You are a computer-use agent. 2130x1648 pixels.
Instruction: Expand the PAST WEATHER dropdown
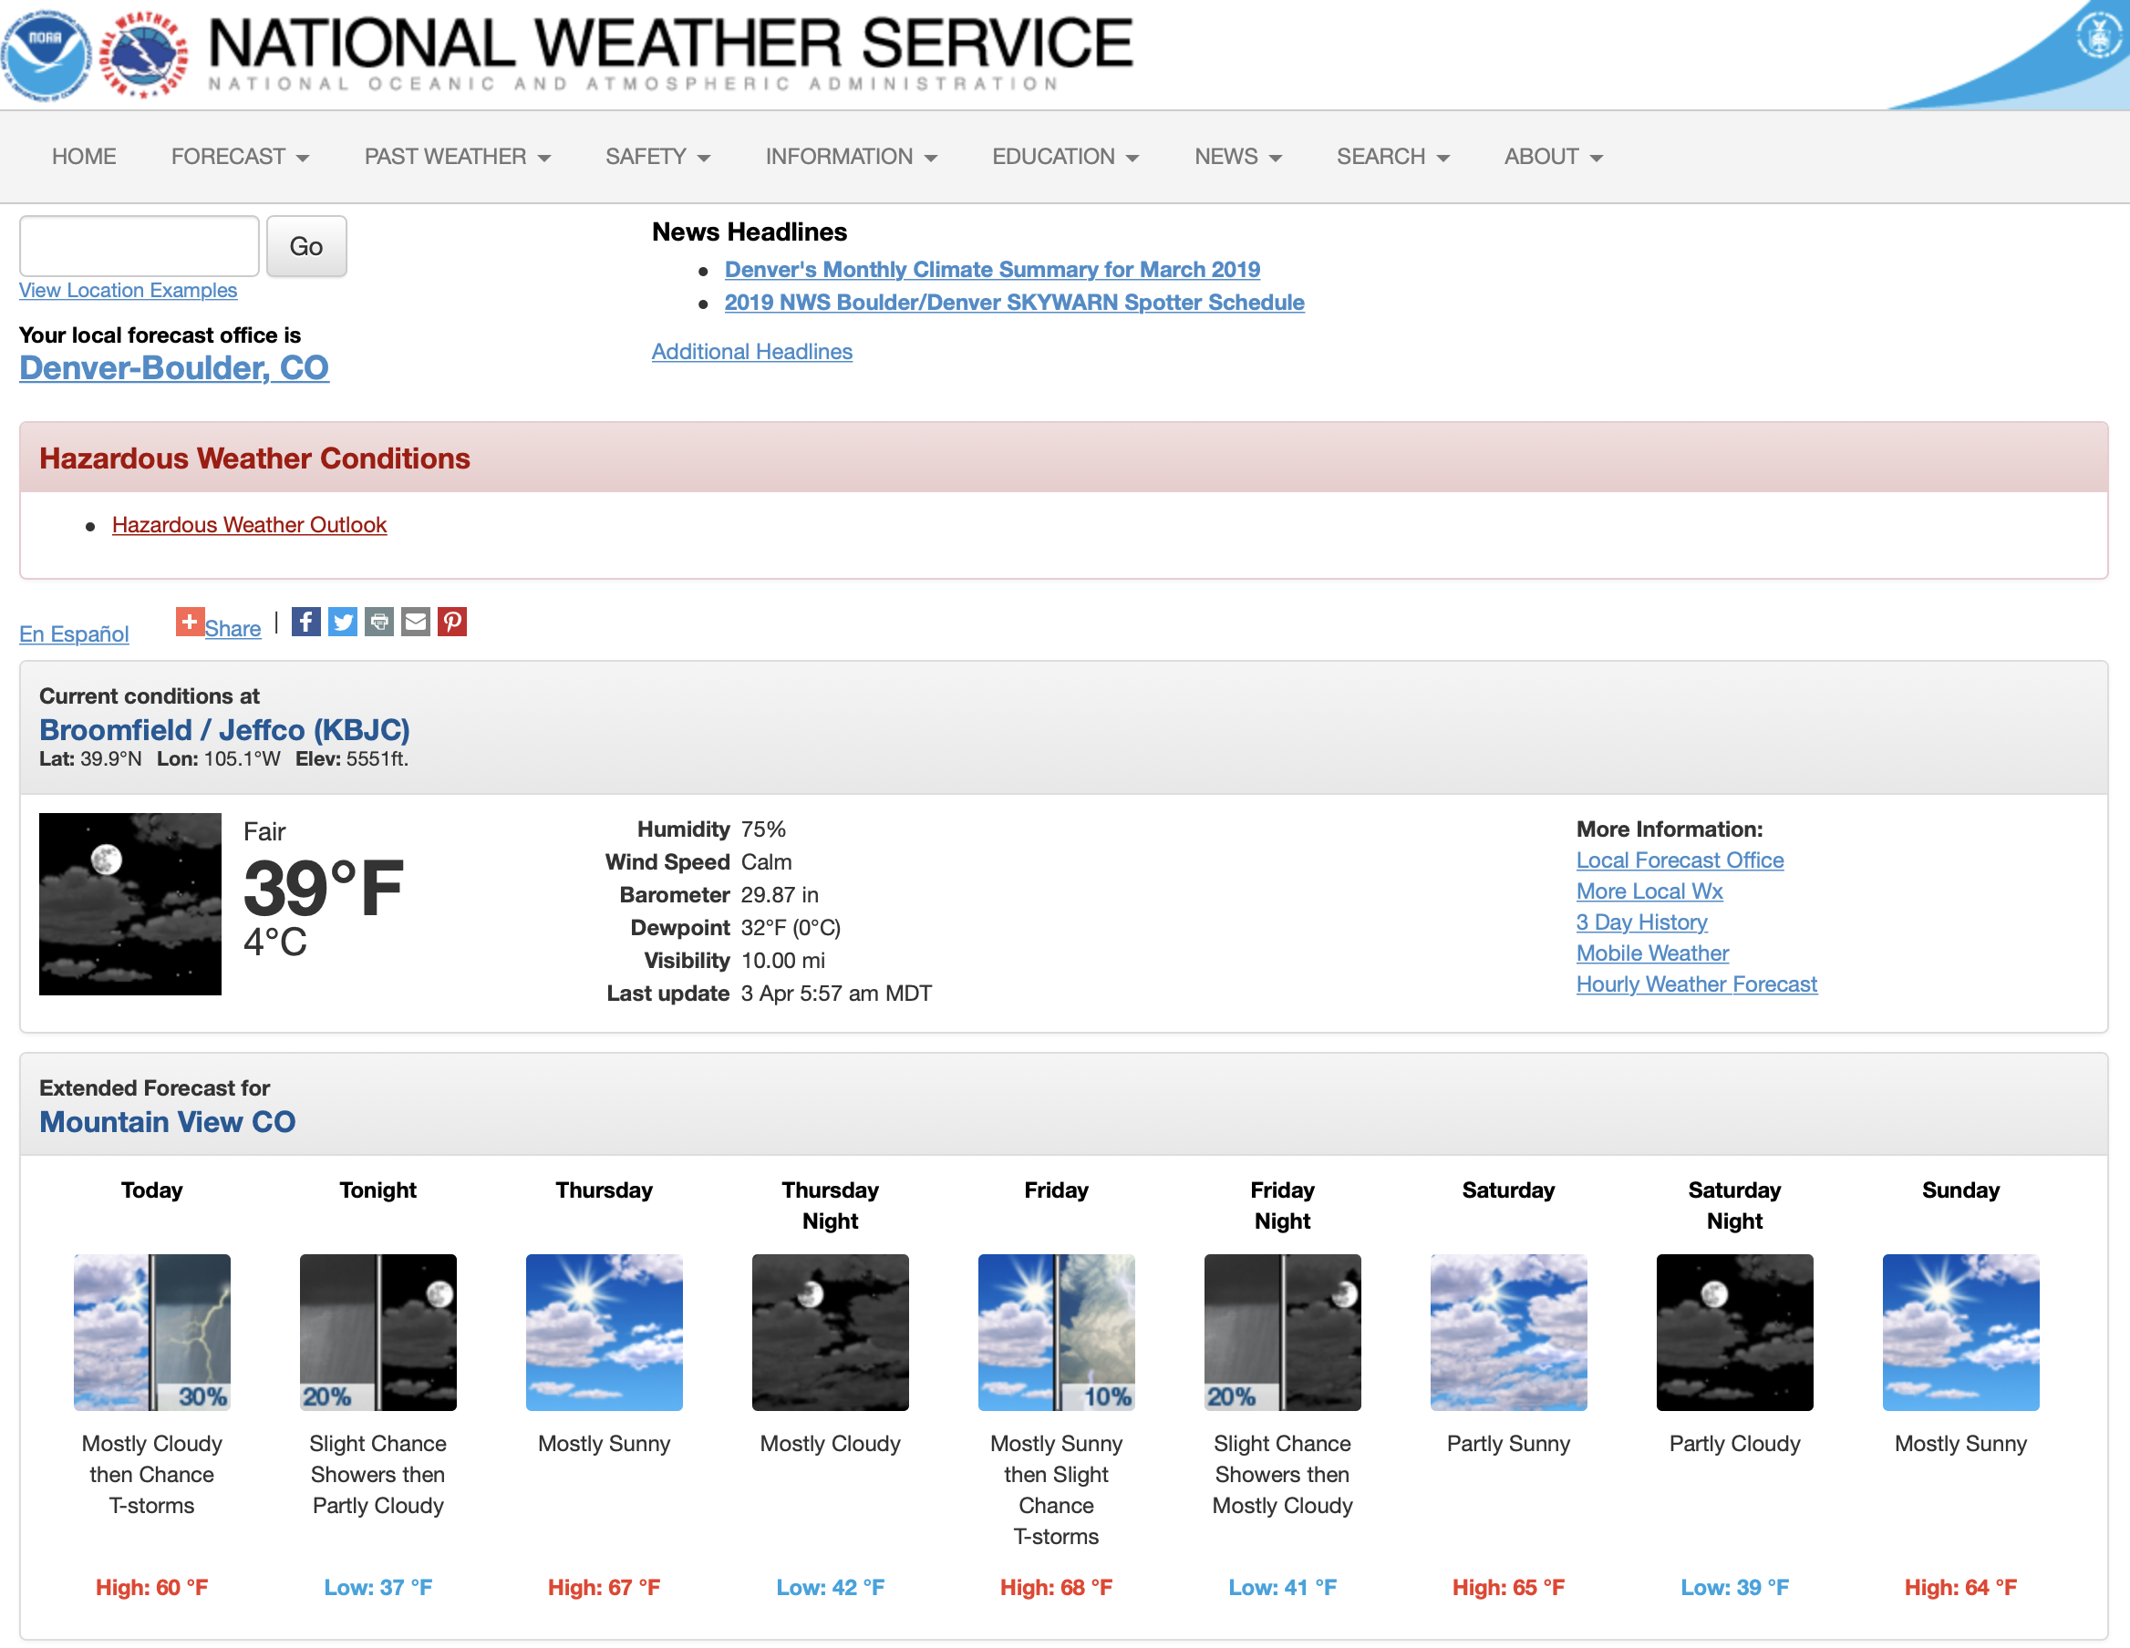pos(457,157)
